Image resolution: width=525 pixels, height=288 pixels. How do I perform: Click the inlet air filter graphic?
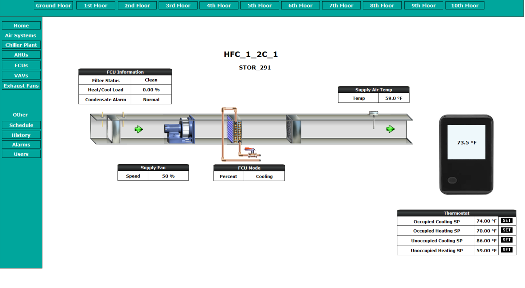pos(113,129)
